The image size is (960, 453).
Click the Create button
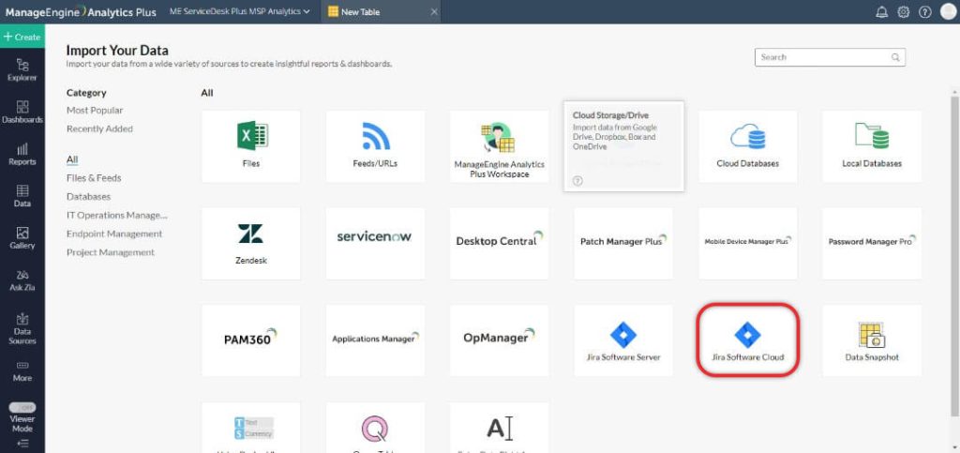[22, 37]
